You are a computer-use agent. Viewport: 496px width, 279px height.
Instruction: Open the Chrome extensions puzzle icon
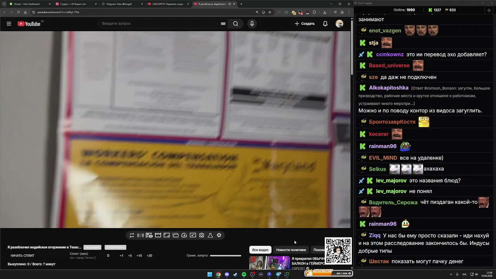(314, 12)
